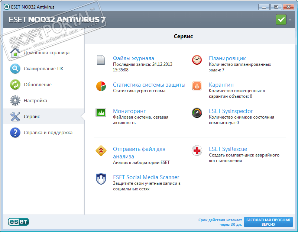Click the Анализ в лаборатории ESET text
This screenshot has width=298, height=232.
click(x=141, y=162)
